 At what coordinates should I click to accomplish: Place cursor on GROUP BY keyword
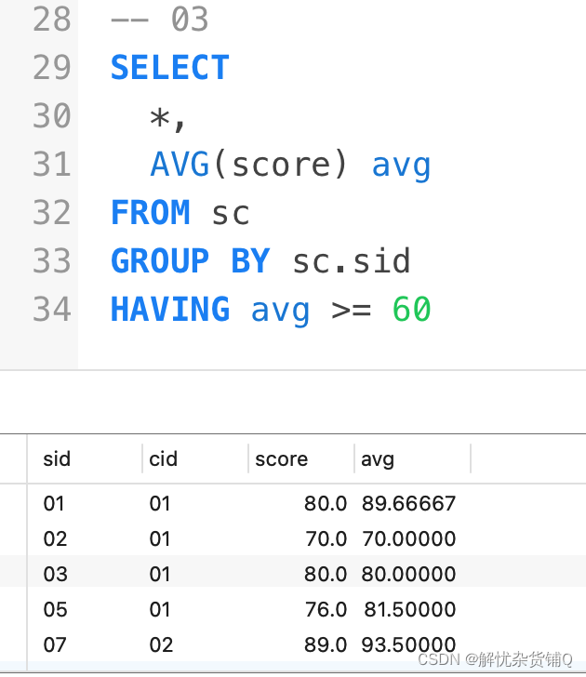click(190, 261)
